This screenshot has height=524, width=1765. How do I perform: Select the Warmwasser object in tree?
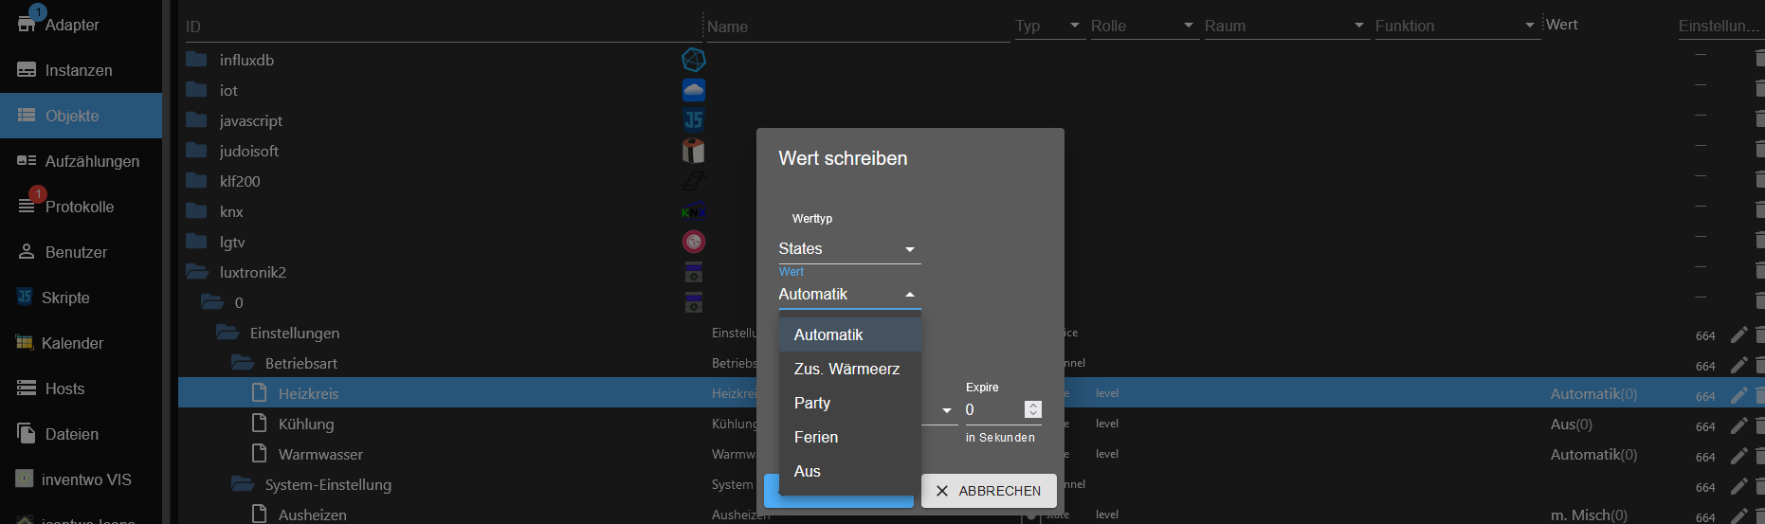pyautogui.click(x=320, y=455)
